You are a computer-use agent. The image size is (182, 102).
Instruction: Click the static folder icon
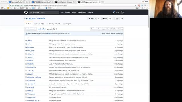click(x=26, y=44)
